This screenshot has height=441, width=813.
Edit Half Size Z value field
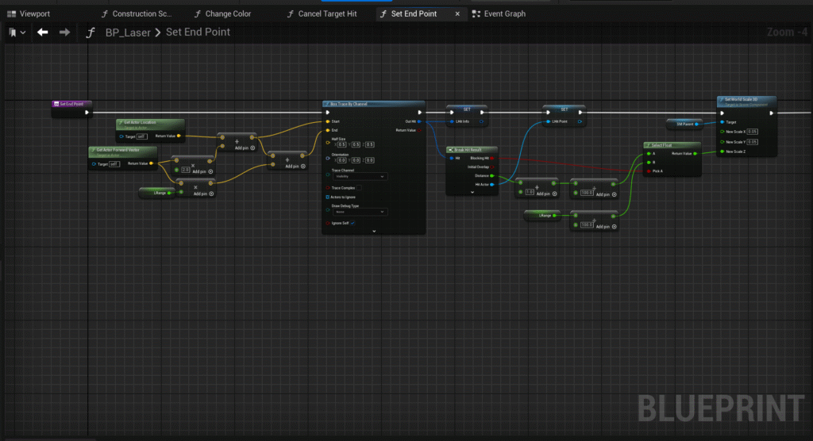[370, 144]
